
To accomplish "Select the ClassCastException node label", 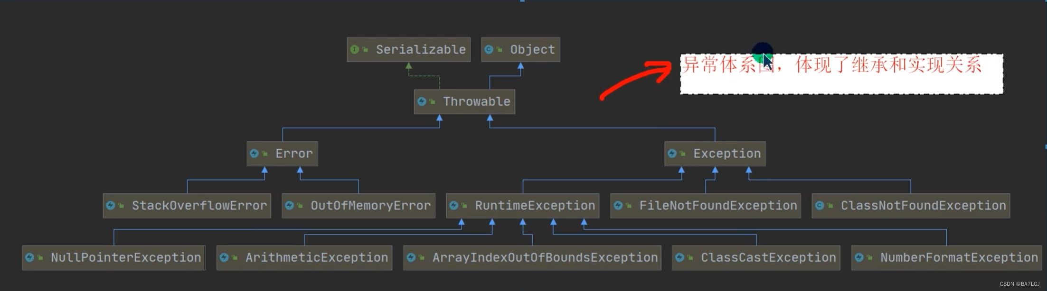I will [x=768, y=257].
